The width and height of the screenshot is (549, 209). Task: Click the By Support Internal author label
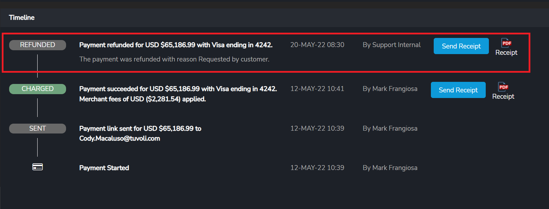point(392,45)
